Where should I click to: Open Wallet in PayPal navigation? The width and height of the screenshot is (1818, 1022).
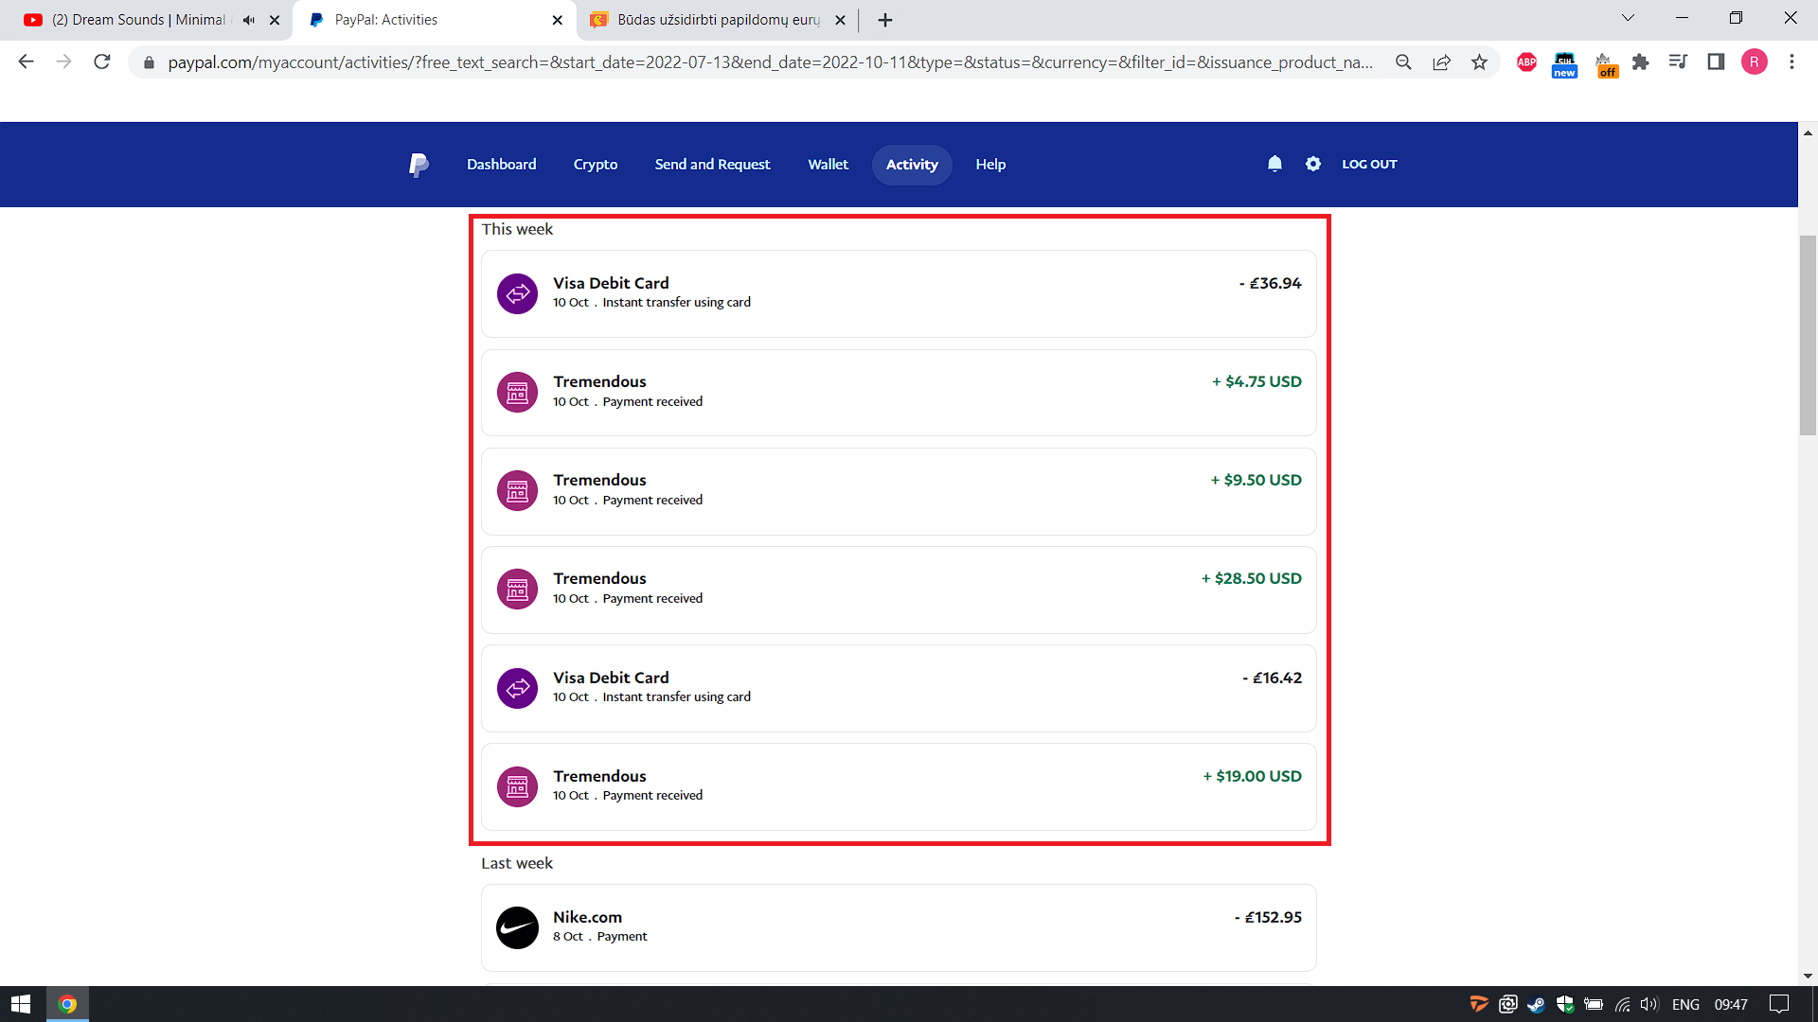pos(828,165)
